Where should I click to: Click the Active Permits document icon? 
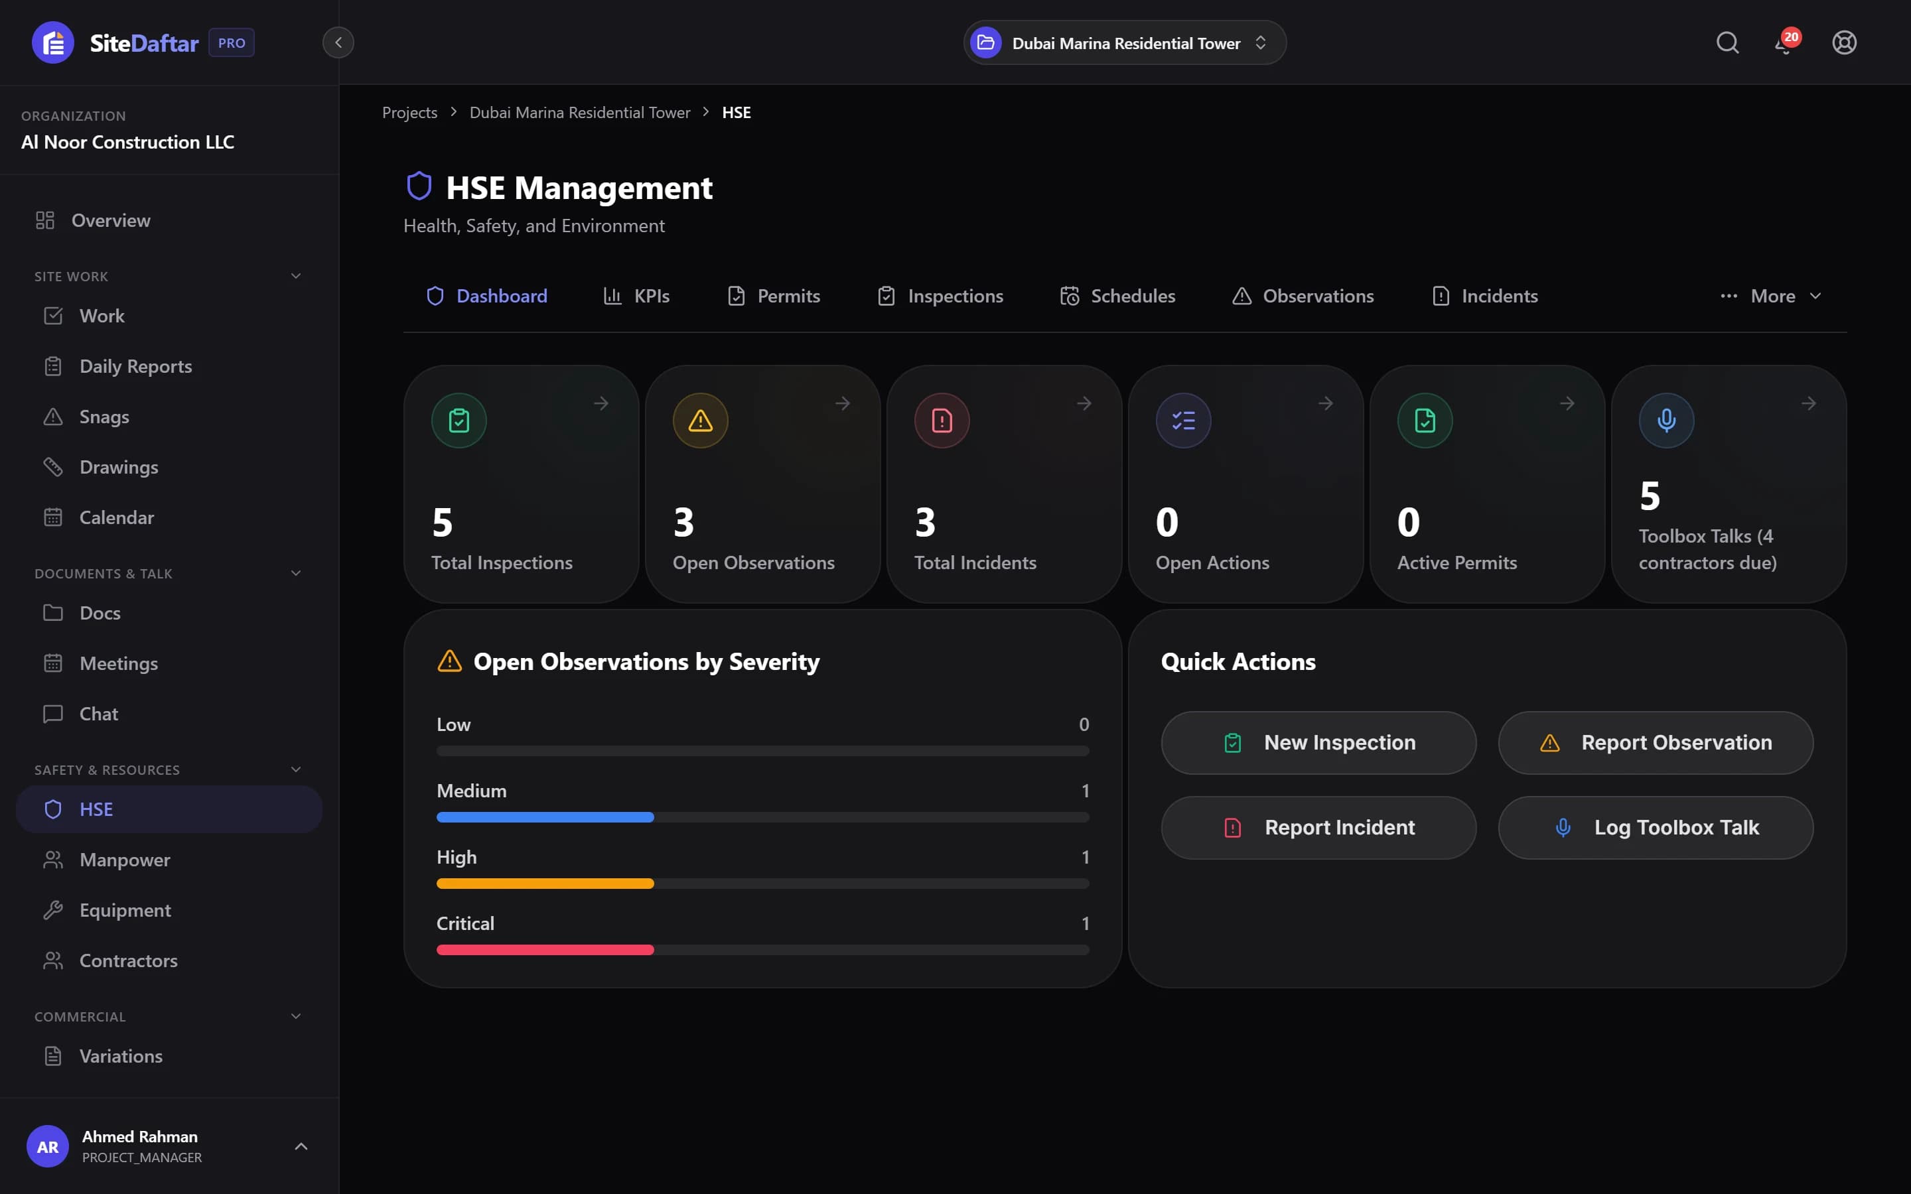(1425, 420)
